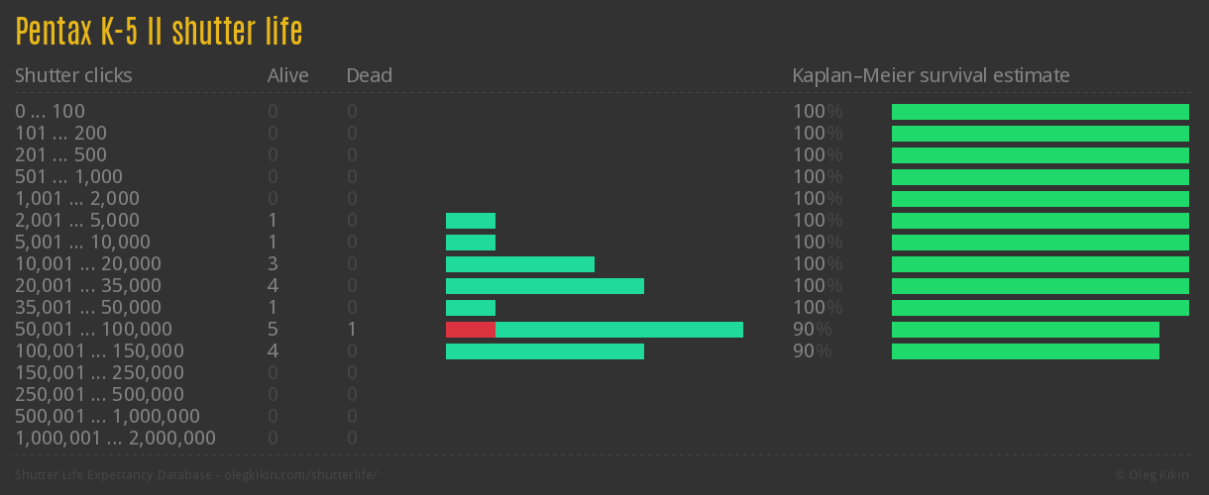Click the dead count 1
Screen dimensions: 1209x495
(x=352, y=330)
